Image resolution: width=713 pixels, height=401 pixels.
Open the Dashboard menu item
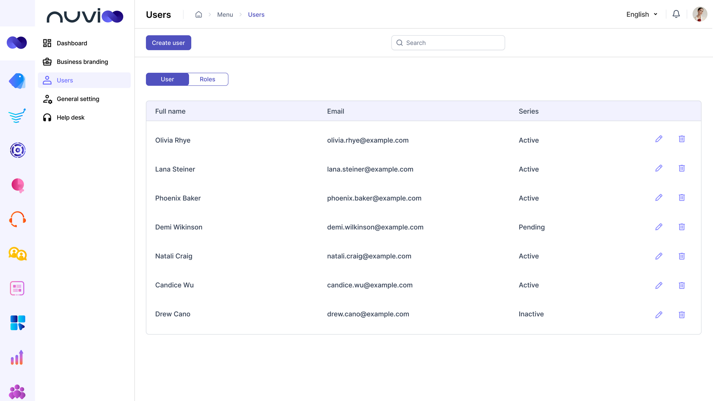click(x=72, y=43)
